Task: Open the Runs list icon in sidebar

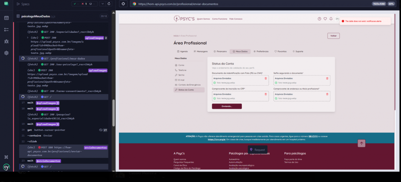Action: (x=6, y=29)
